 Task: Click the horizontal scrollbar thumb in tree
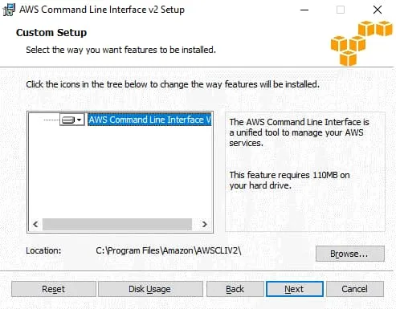coord(117,224)
